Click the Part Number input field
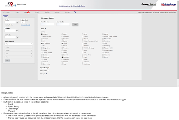179x120 pixels. point(10,37)
